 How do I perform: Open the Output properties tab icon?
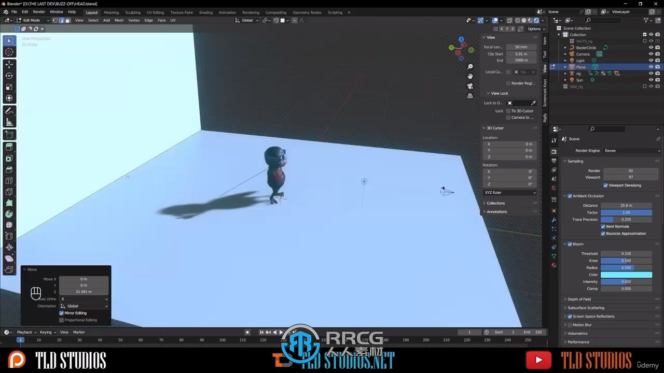click(554, 161)
